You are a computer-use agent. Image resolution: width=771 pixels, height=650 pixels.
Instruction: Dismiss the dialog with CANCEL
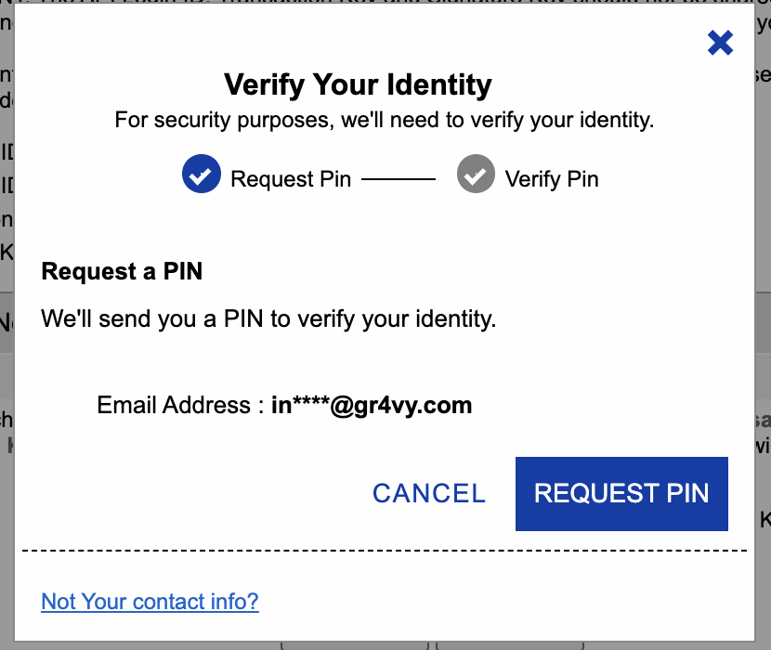tap(428, 493)
